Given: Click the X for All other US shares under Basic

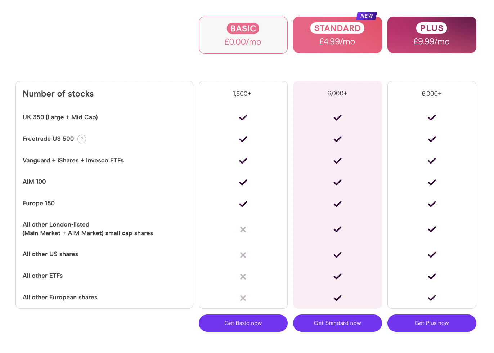Looking at the screenshot, I should 243,255.
